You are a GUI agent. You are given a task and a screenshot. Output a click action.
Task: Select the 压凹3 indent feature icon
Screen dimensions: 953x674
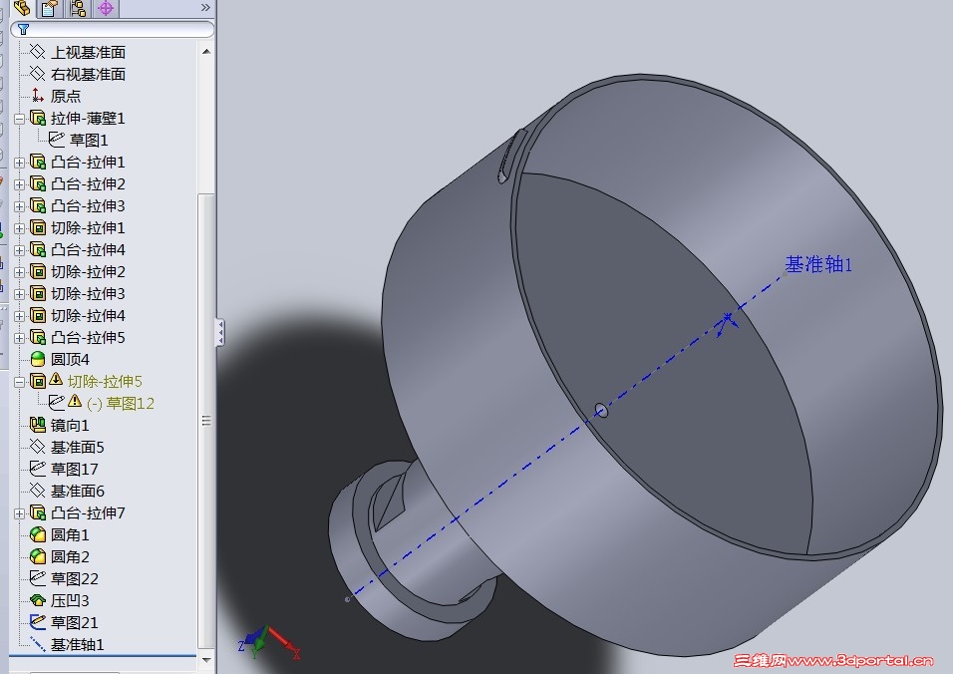(38, 600)
